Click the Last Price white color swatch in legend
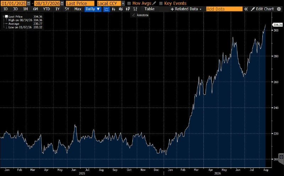 tap(6, 16)
